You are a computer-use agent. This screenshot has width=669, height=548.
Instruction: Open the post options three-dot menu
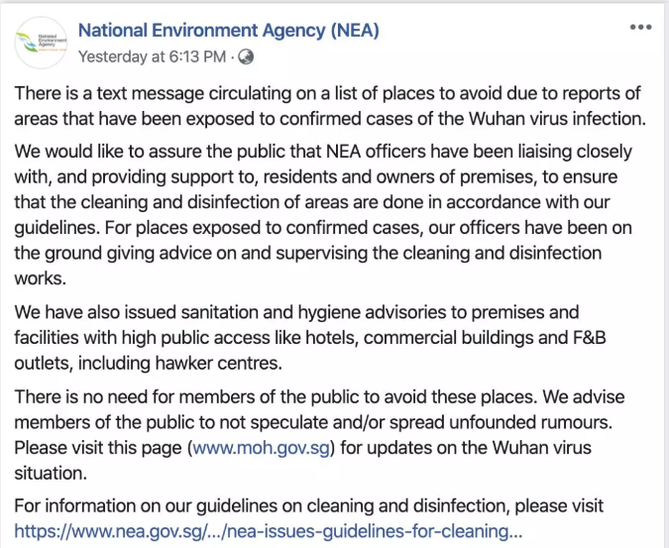(640, 27)
